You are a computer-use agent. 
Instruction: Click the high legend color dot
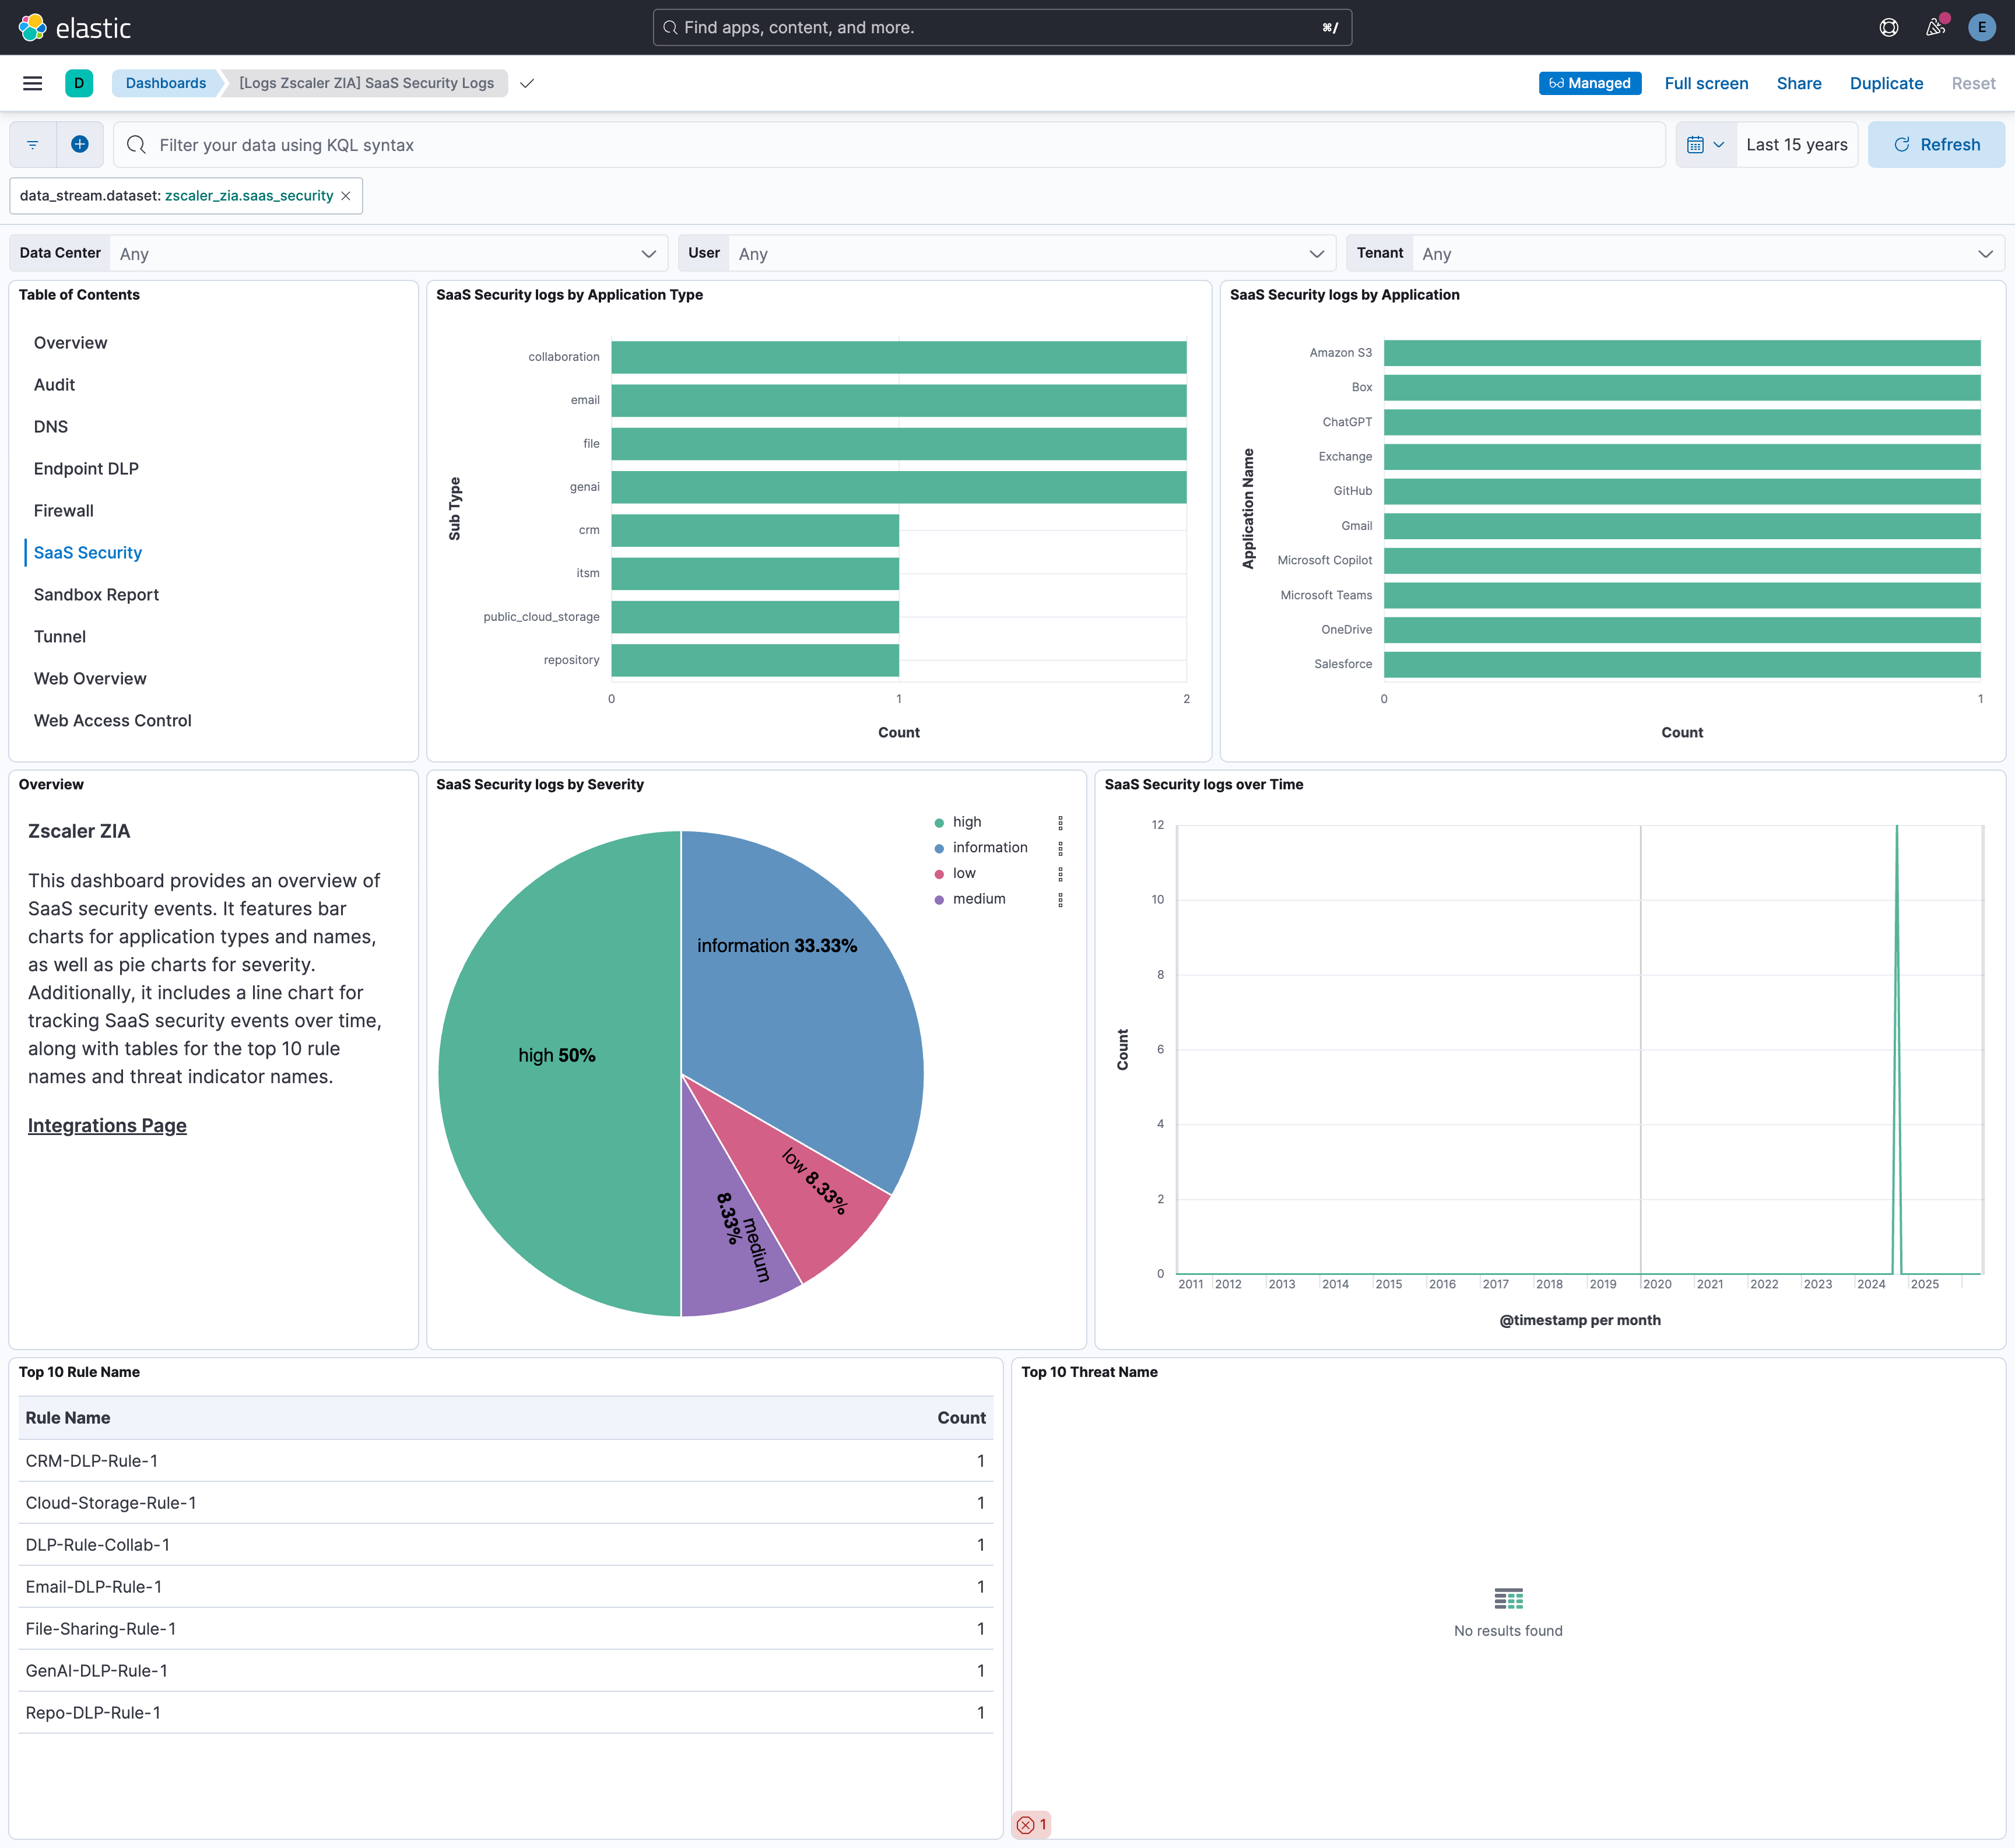[x=939, y=823]
